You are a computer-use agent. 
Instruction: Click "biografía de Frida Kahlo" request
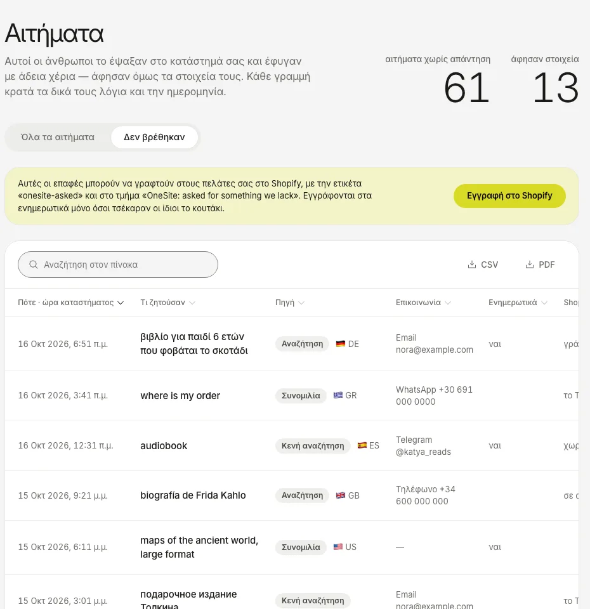(193, 495)
